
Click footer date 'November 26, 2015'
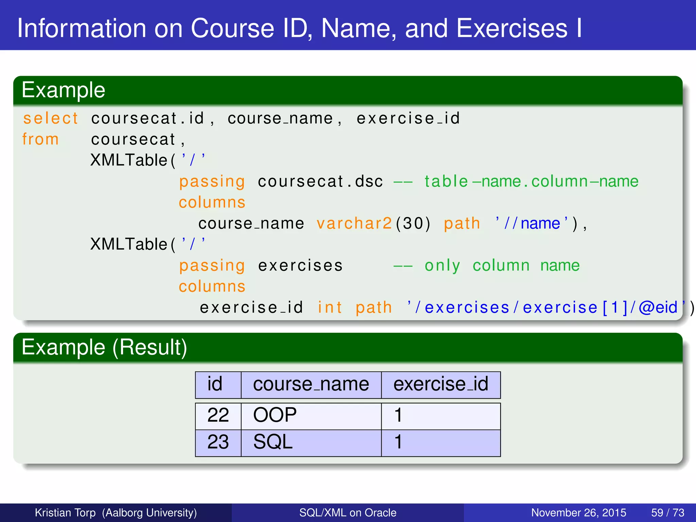[x=579, y=512]
